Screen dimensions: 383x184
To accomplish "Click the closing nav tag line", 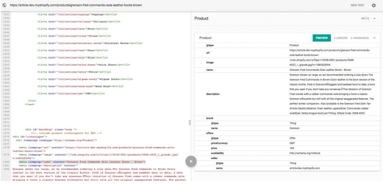I will tap(30, 104).
